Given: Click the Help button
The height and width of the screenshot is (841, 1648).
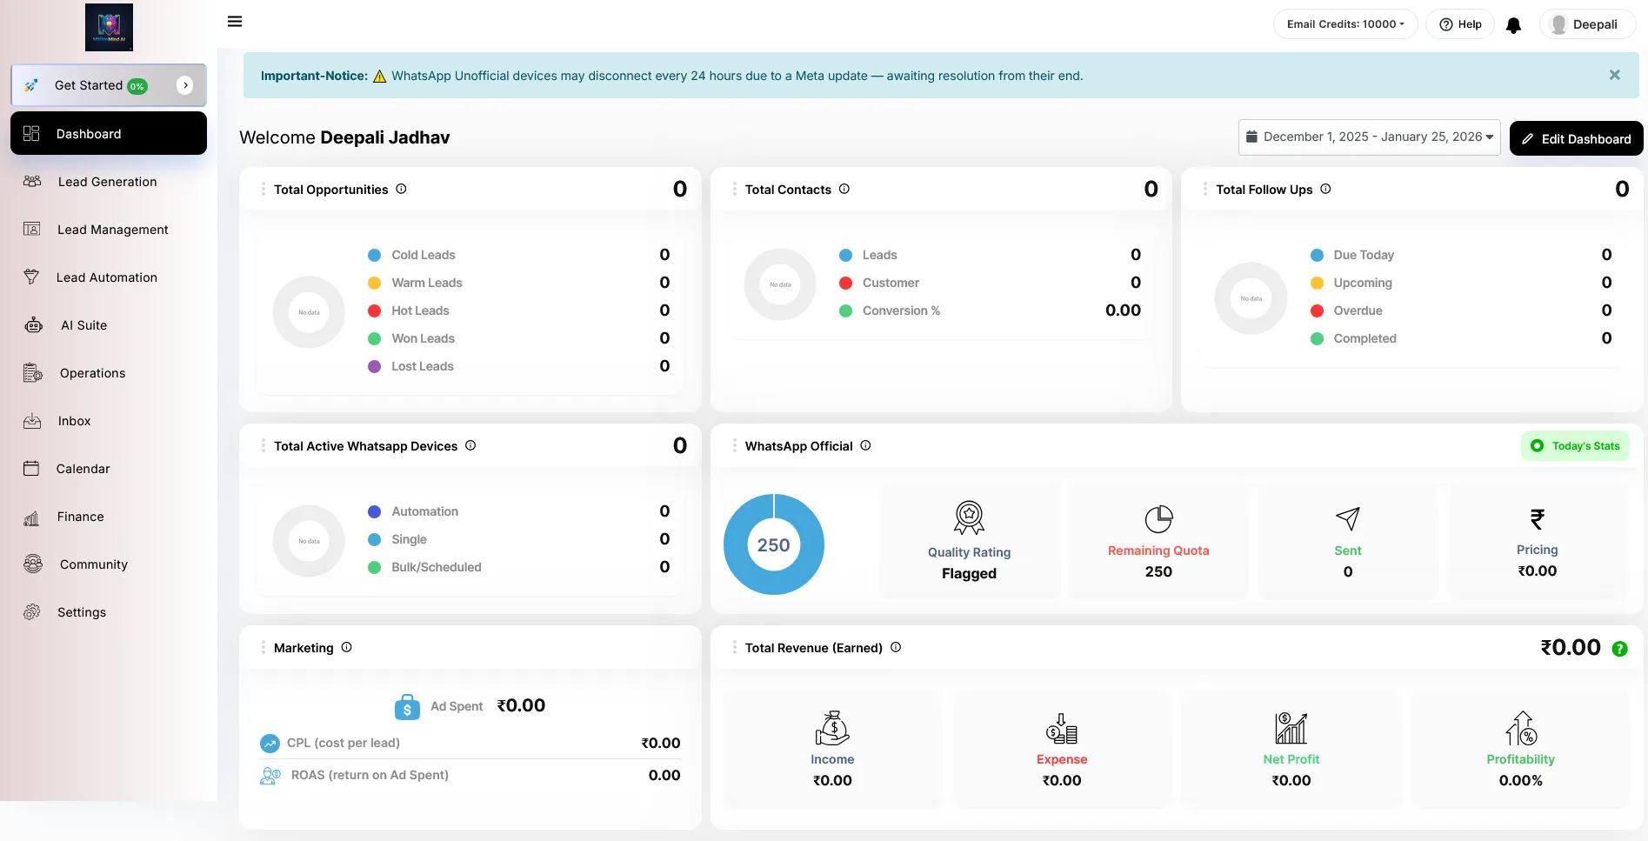Looking at the screenshot, I should pyautogui.click(x=1460, y=24).
